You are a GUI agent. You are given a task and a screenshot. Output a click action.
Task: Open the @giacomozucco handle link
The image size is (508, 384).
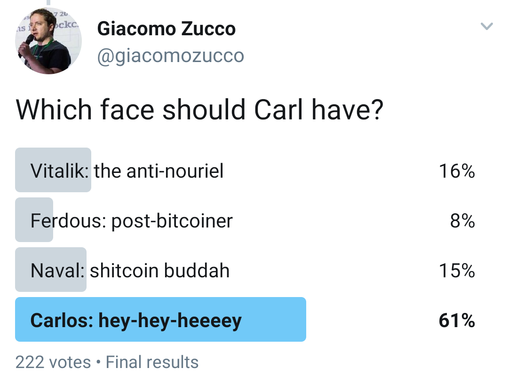[x=170, y=55]
